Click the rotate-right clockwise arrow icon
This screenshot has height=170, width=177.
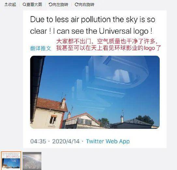point(76,5)
